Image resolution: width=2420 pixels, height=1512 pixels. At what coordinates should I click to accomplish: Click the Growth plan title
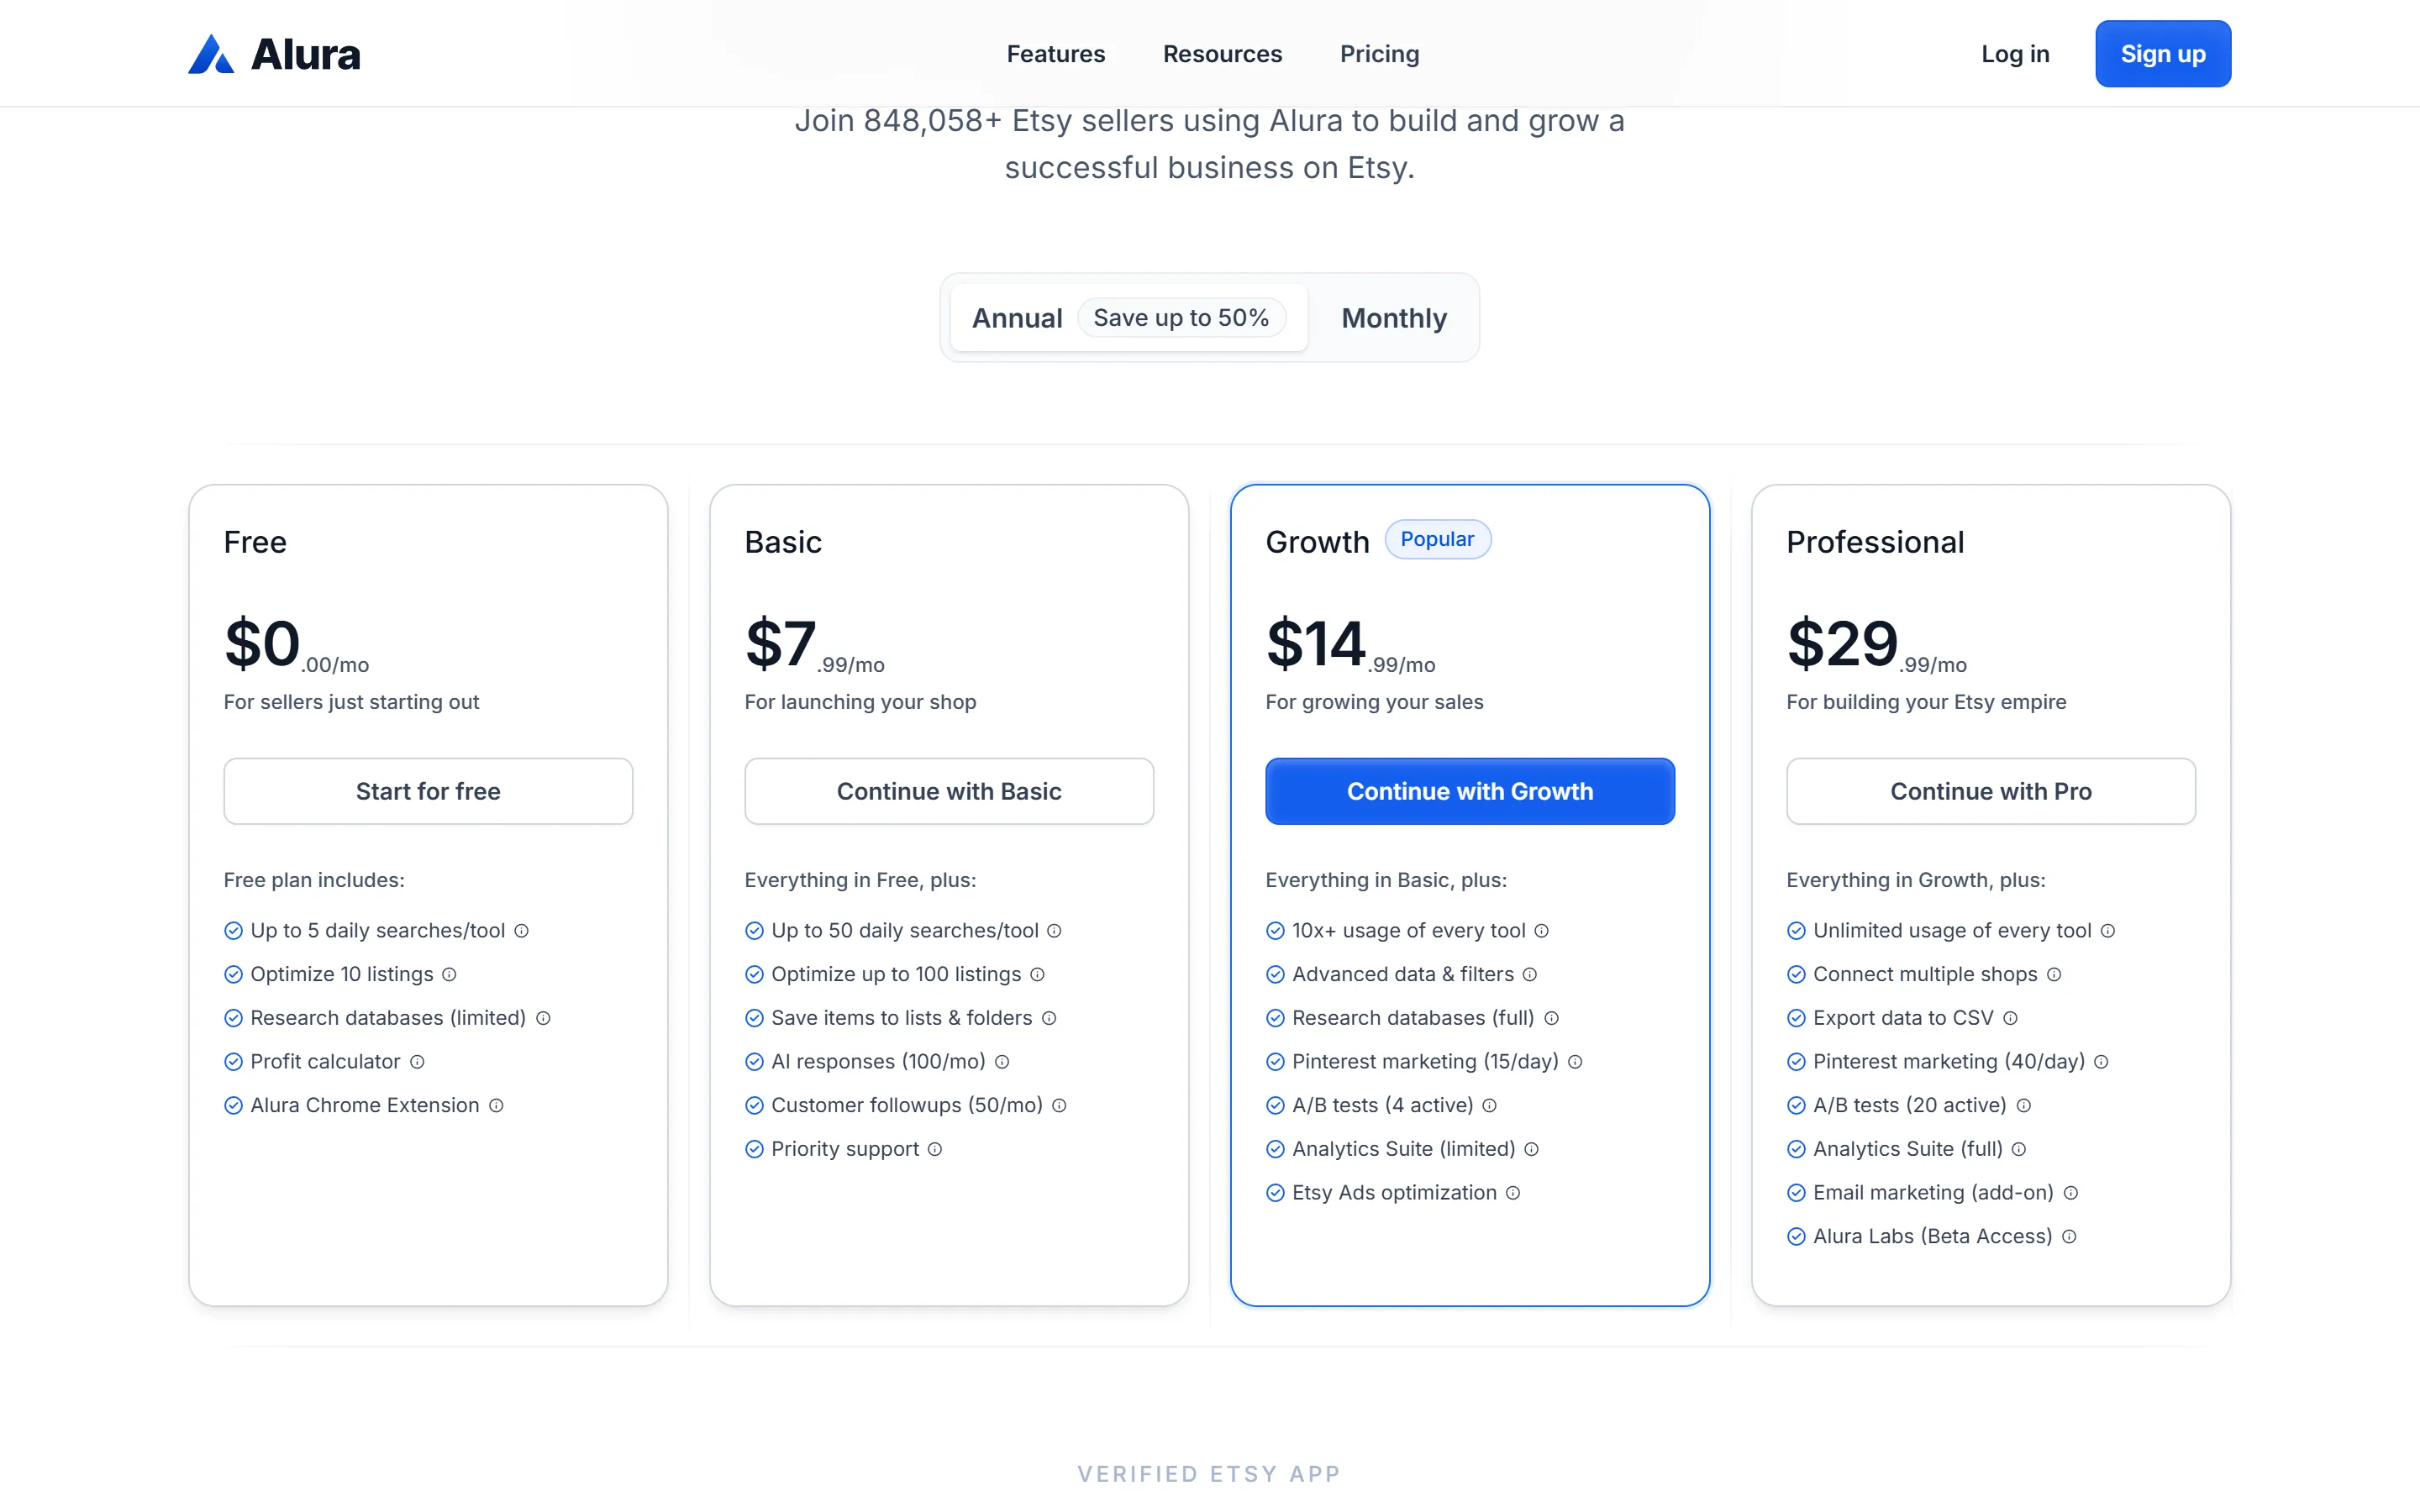click(x=1317, y=542)
